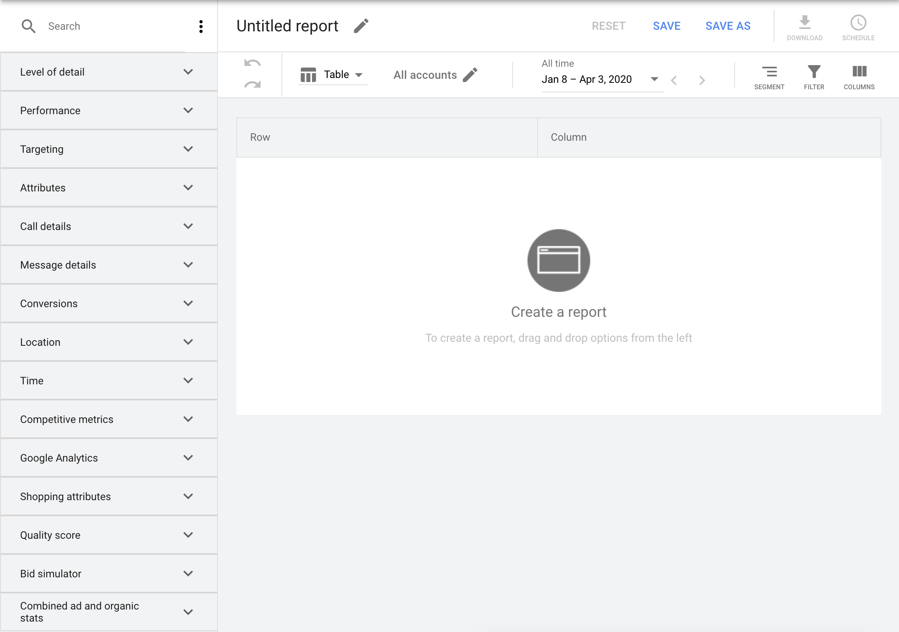The height and width of the screenshot is (632, 899).
Task: Click the SAVE AS button
Action: coord(728,26)
